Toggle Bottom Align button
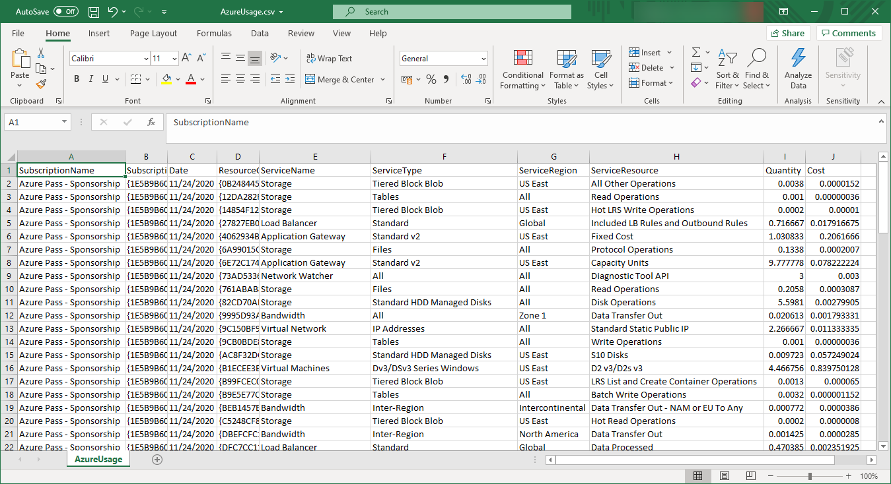 click(254, 58)
